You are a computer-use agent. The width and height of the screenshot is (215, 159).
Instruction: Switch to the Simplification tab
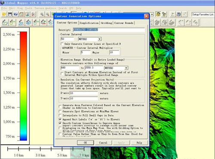[89, 23]
